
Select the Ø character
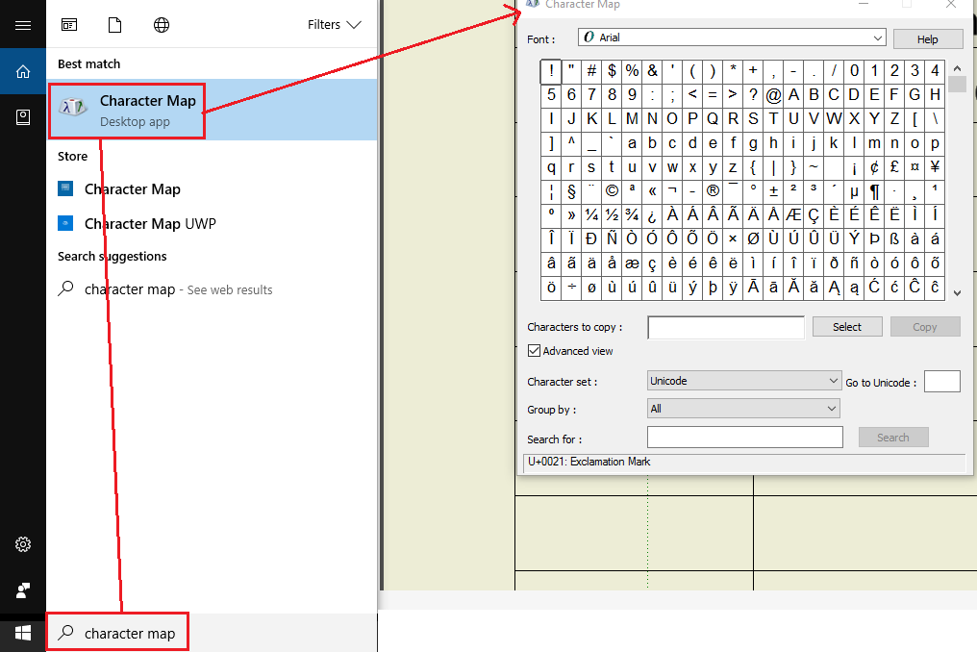pos(753,238)
